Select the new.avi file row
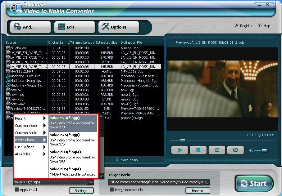The image size is (282, 196). coord(83,90)
